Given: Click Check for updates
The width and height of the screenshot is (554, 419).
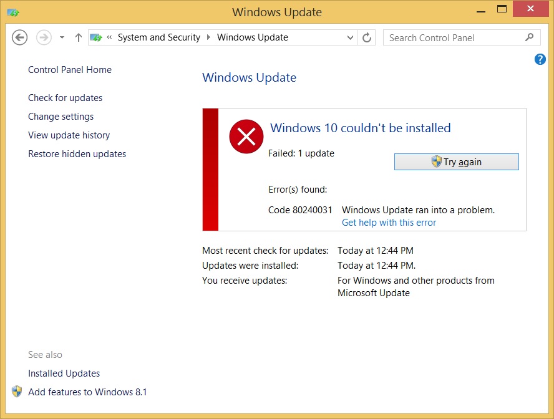Looking at the screenshot, I should point(66,98).
